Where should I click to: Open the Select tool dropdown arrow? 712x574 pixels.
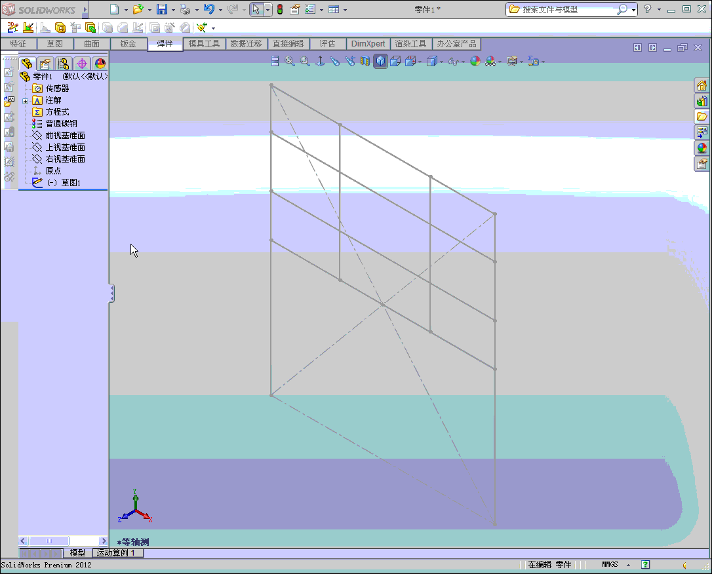pyautogui.click(x=267, y=10)
